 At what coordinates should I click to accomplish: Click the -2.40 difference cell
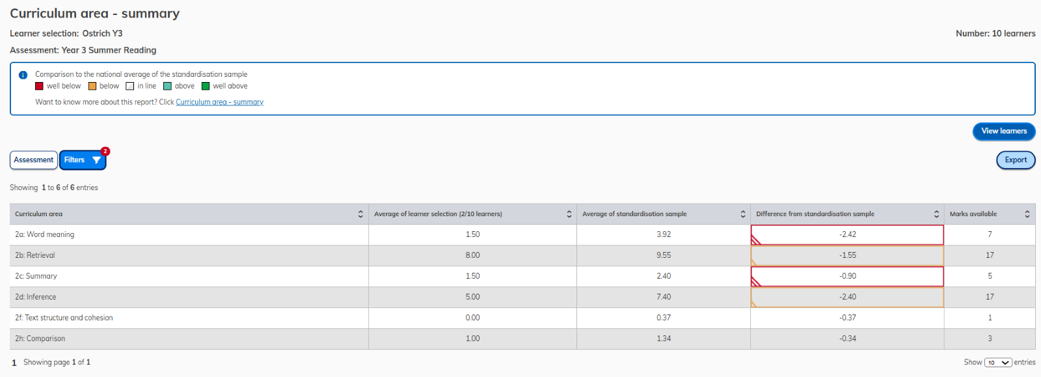point(847,297)
